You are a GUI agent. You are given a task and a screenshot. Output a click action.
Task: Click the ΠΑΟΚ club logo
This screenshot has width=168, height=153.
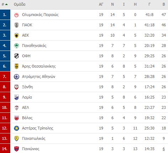(16, 25)
